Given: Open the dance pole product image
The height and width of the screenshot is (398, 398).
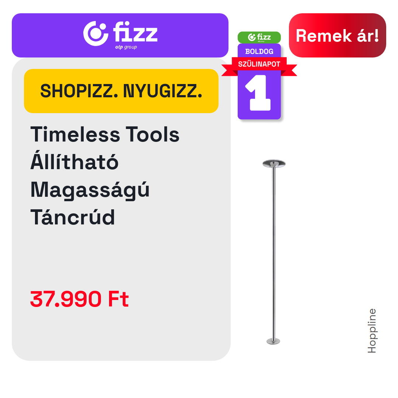Looking at the screenshot, I should (274, 252).
